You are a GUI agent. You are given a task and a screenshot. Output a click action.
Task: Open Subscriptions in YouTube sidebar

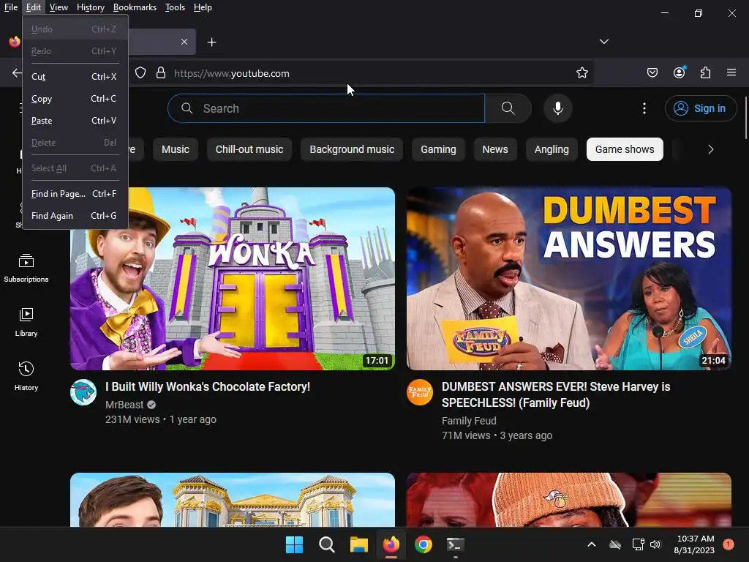pos(26,268)
